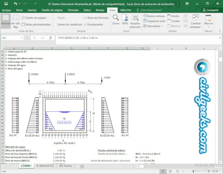Click the vertical scrollbar thumb
This screenshot has height=174, width=223.
tap(220, 59)
